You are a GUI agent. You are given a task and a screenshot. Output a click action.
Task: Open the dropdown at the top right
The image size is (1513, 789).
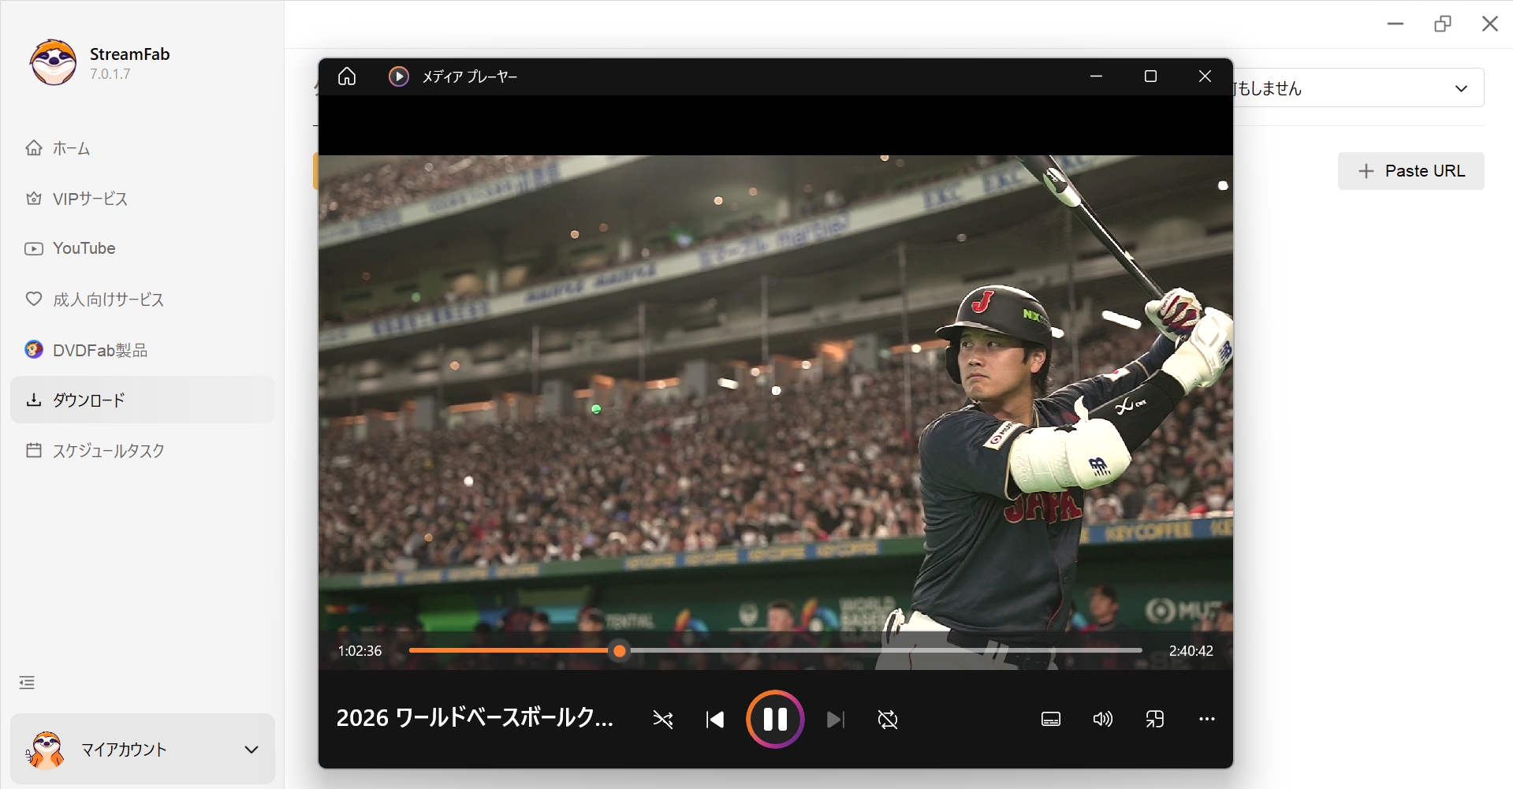(1462, 87)
